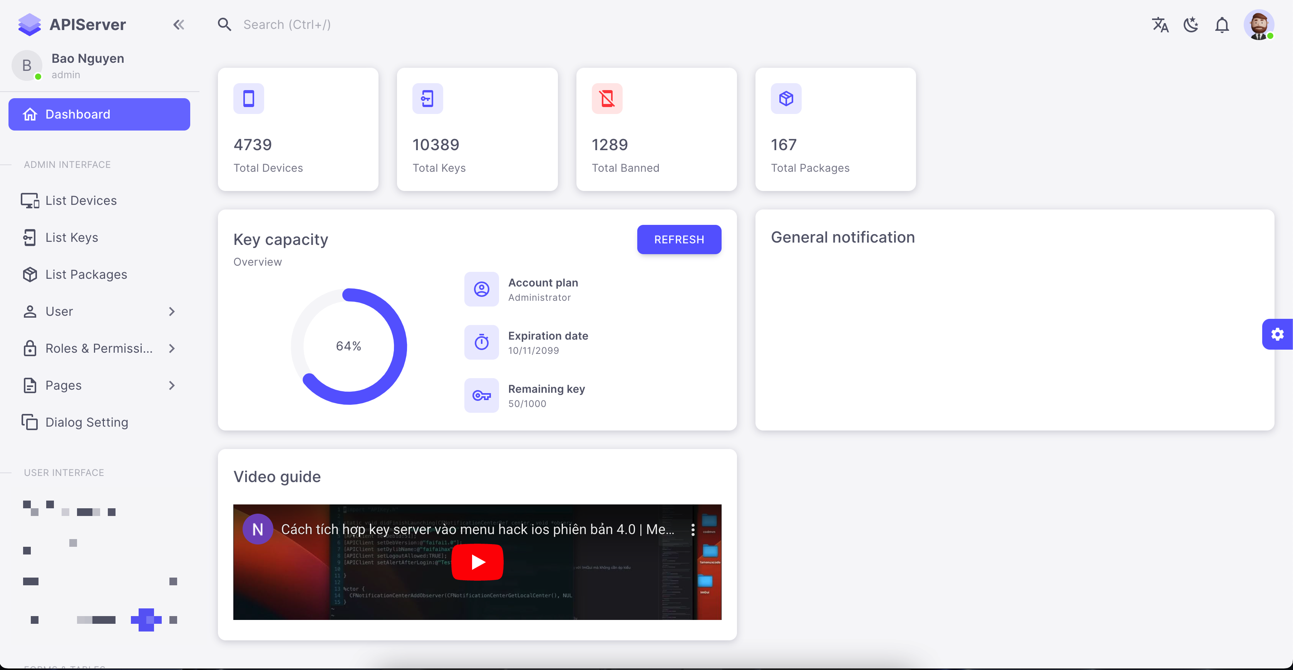This screenshot has width=1293, height=670.
Task: Click the Dialog Setting copy icon
Action: pos(30,422)
